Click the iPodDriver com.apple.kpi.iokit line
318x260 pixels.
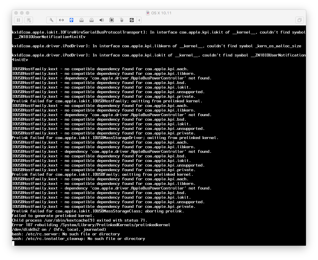click(x=159, y=57)
